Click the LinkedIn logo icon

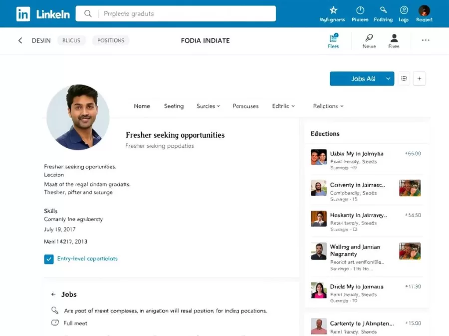click(23, 13)
